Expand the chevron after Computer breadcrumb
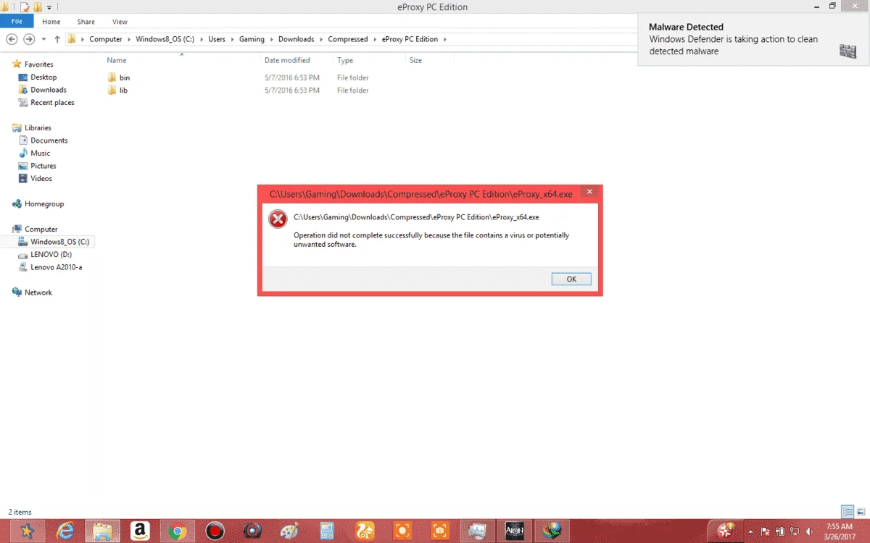This screenshot has height=543, width=870. 128,39
